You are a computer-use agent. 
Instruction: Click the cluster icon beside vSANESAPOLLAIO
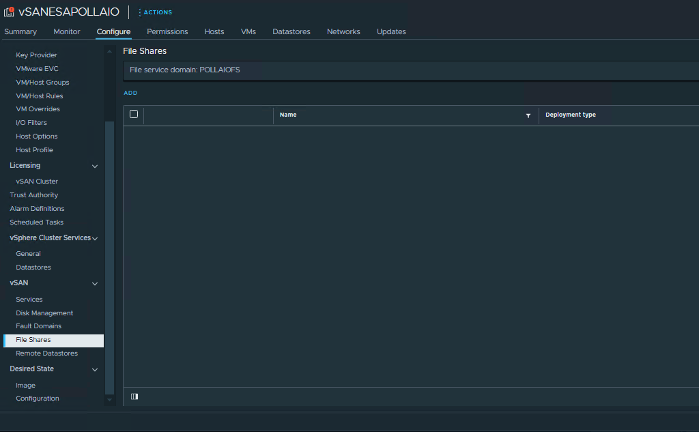(x=9, y=12)
